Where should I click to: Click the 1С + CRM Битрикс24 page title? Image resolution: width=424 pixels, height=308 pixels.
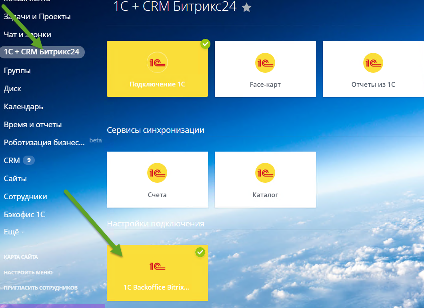click(175, 6)
